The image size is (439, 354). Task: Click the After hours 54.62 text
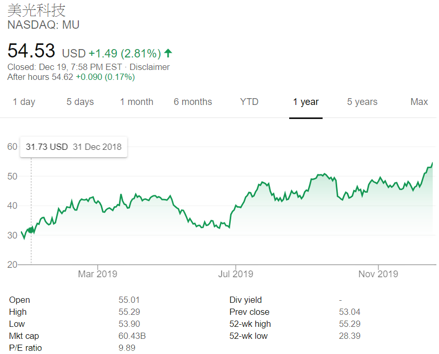click(x=40, y=77)
